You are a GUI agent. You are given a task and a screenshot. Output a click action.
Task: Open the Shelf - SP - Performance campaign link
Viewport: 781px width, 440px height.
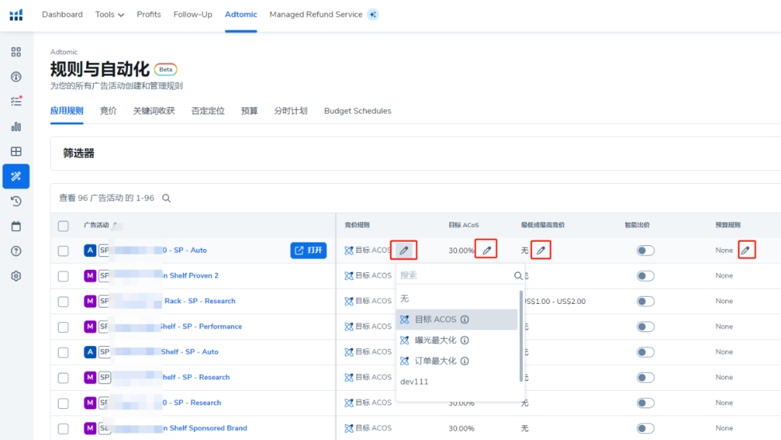pos(200,326)
